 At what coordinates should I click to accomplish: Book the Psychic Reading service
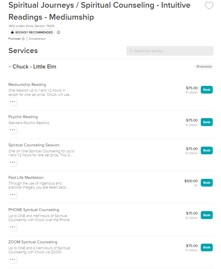(x=206, y=122)
